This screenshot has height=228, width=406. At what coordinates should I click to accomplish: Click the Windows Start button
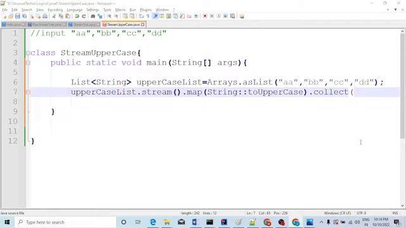(x=7, y=222)
